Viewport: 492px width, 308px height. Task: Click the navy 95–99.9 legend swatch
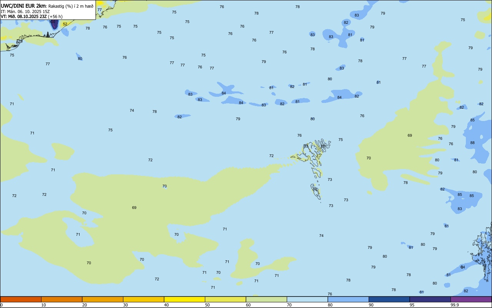430,299
